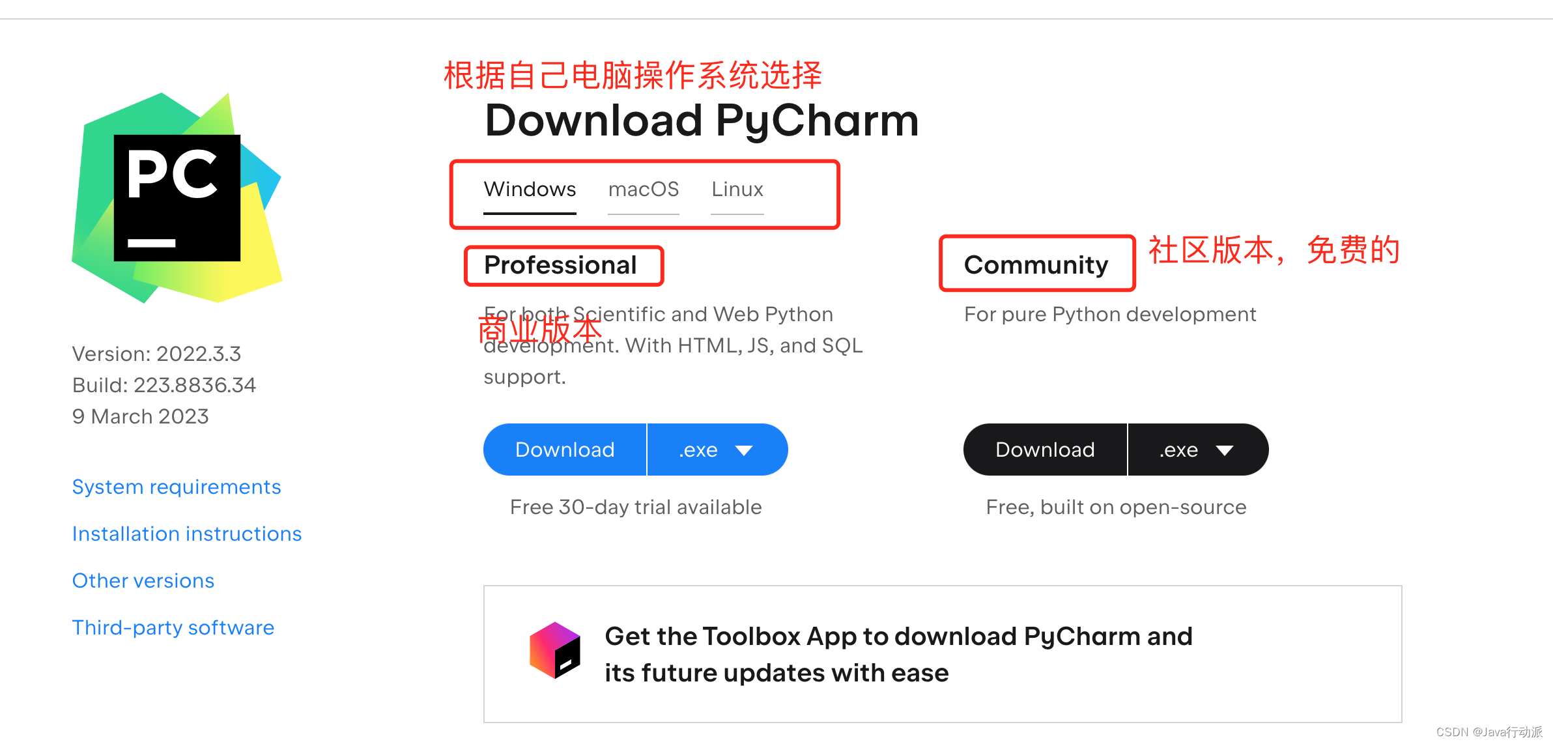The width and height of the screenshot is (1553, 744).
Task: Click the blue .exe format selector
Action: 717,450
